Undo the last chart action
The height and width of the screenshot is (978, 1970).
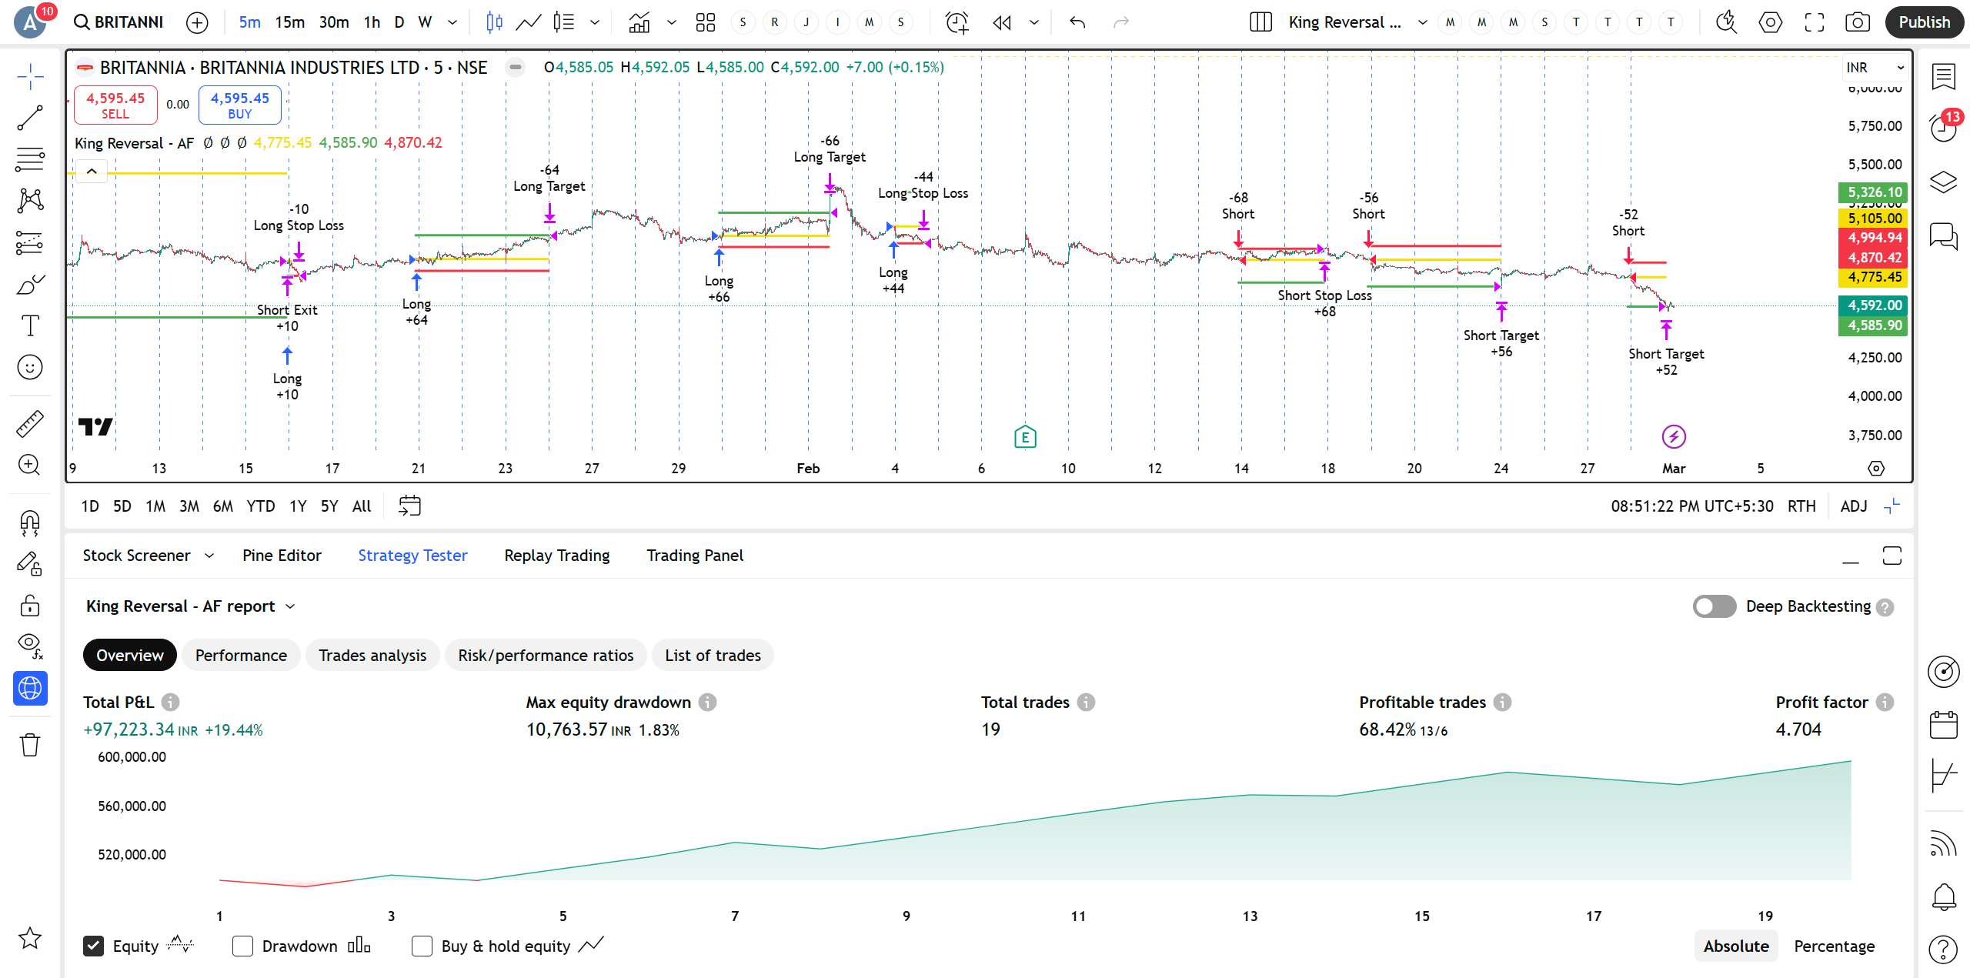[x=1077, y=22]
